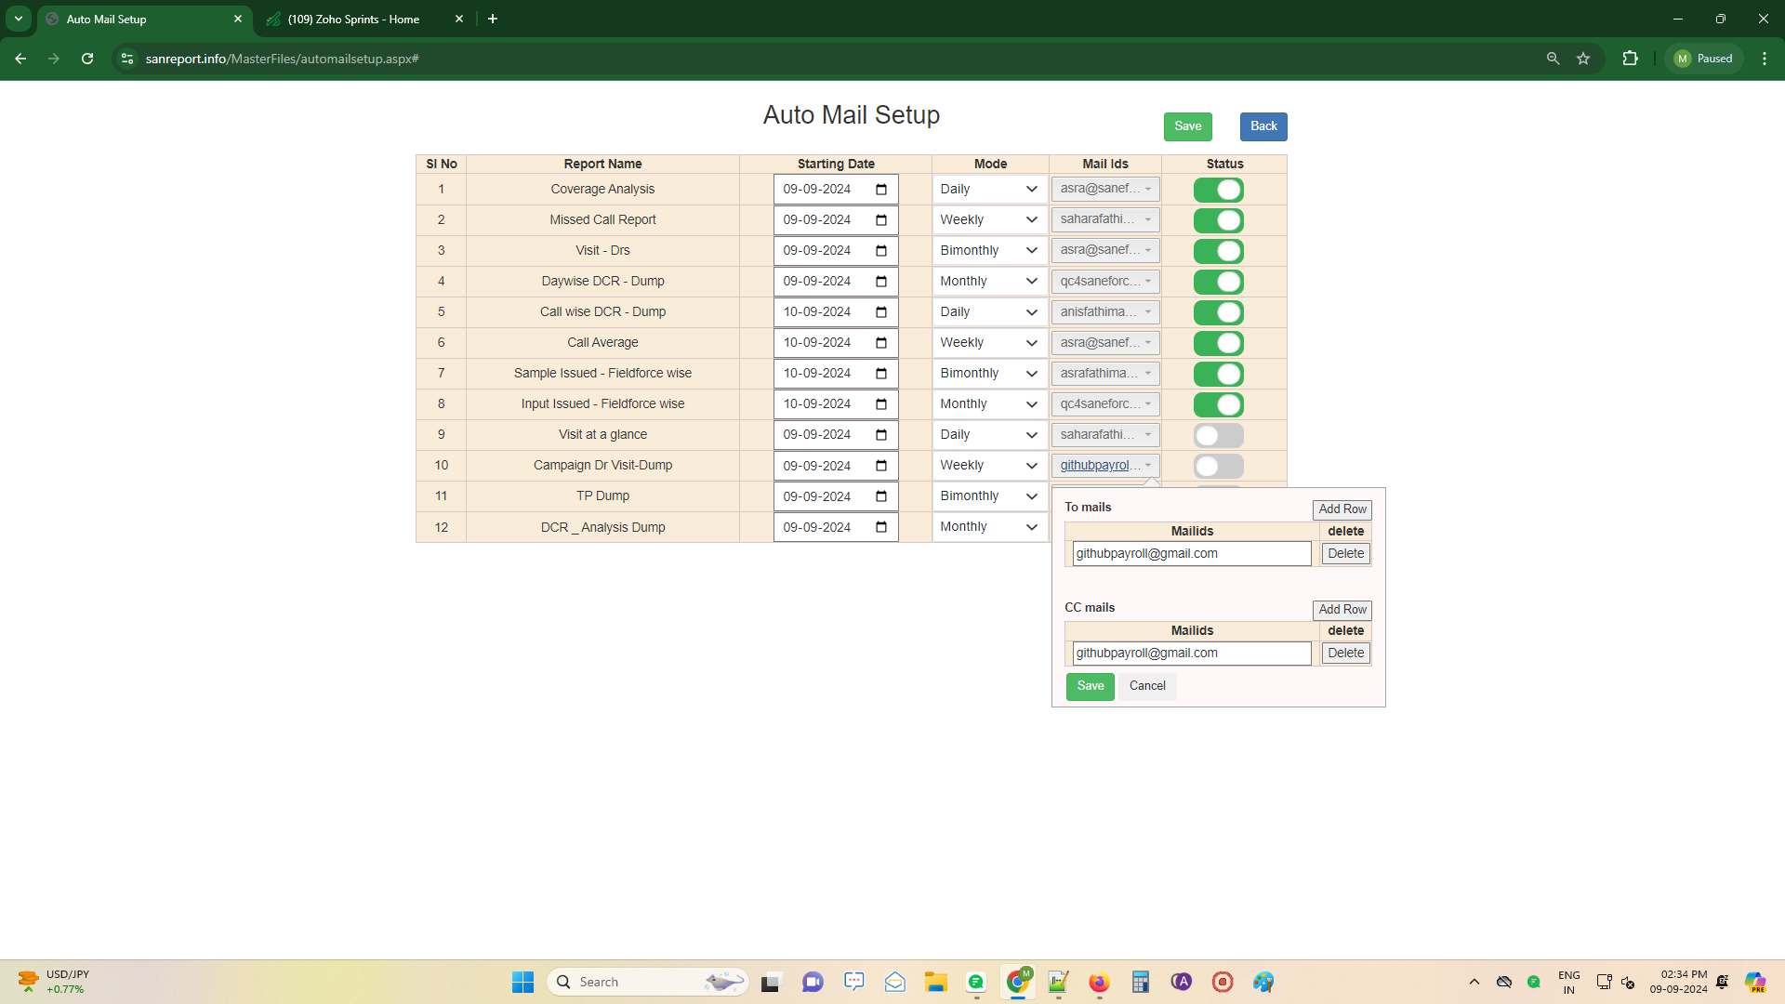Click the CC mails email input field

point(1191,654)
